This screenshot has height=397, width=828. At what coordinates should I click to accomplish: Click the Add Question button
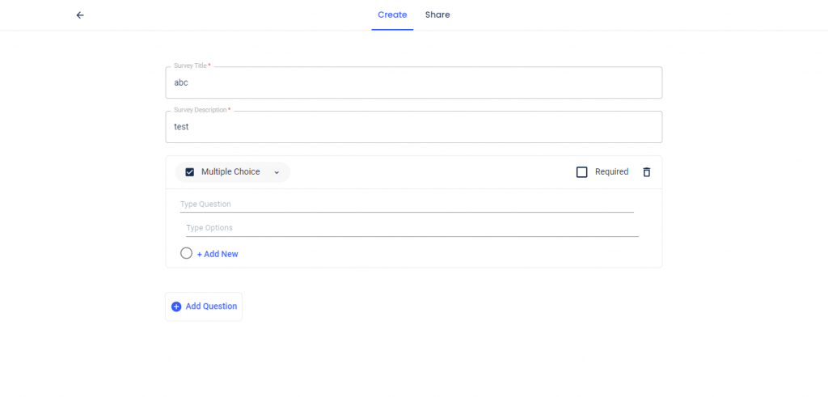204,306
